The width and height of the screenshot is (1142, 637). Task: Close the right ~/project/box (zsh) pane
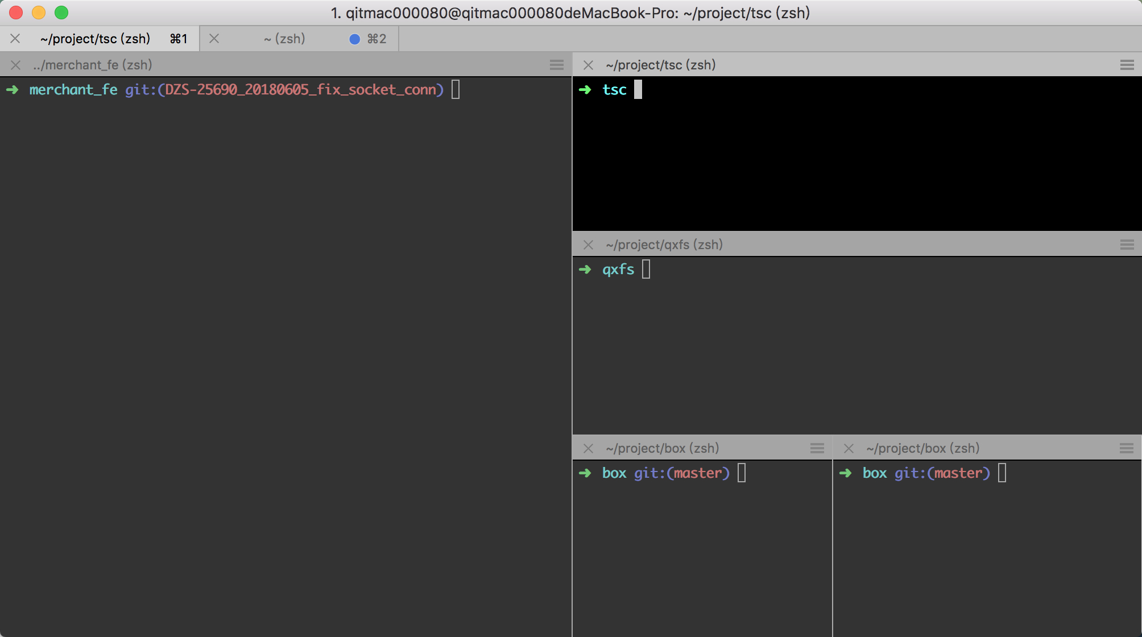tap(849, 448)
